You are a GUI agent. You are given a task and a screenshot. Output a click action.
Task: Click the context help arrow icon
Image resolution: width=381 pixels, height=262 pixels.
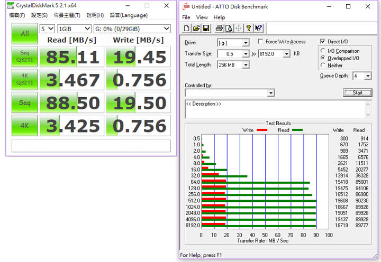click(x=258, y=28)
